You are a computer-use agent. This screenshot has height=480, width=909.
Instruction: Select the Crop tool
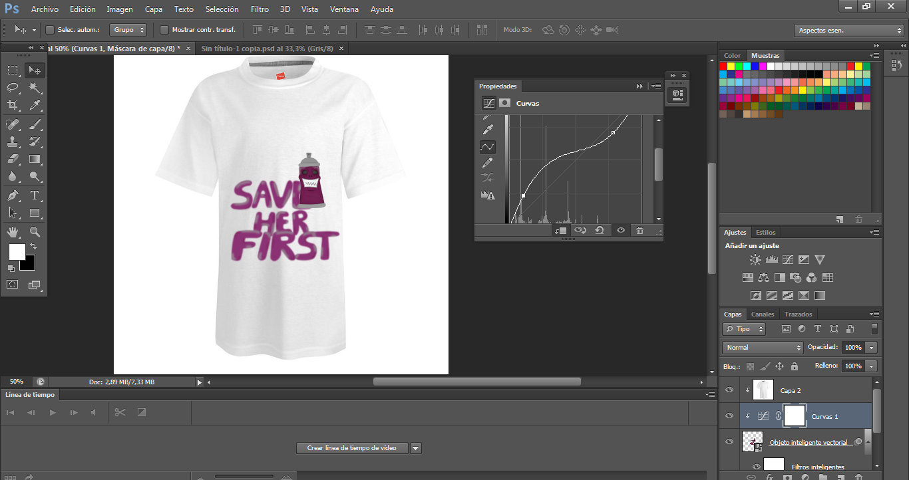pyautogui.click(x=13, y=105)
